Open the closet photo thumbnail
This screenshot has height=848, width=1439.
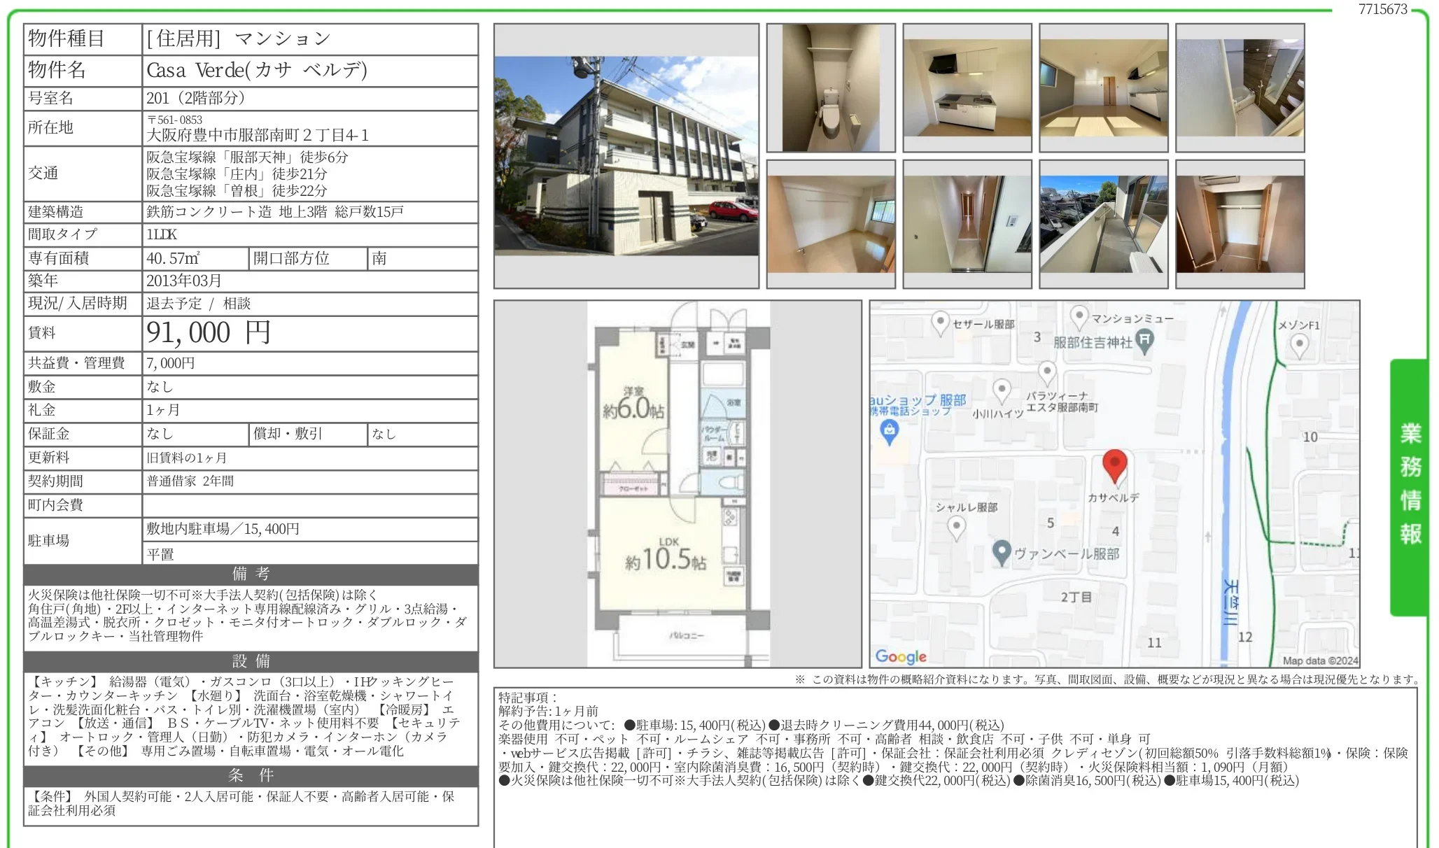pos(1240,224)
